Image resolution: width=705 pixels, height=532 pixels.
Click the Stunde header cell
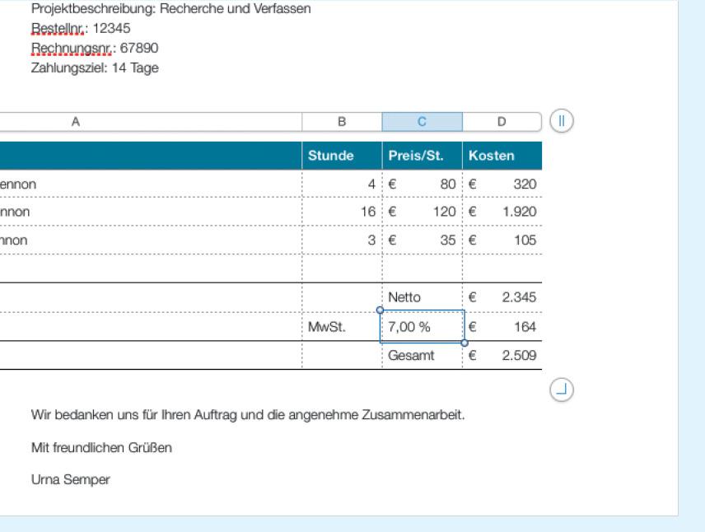tap(342, 156)
